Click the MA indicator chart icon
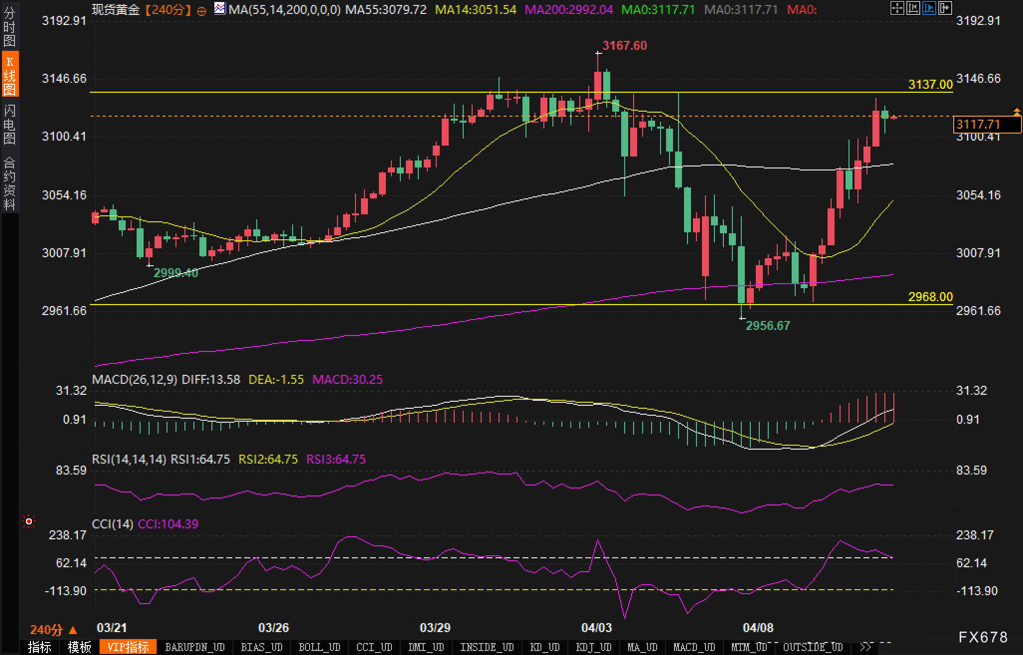1023x655 pixels. click(x=219, y=8)
